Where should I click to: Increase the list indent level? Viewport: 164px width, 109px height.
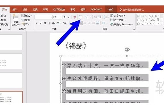(x=99, y=17)
